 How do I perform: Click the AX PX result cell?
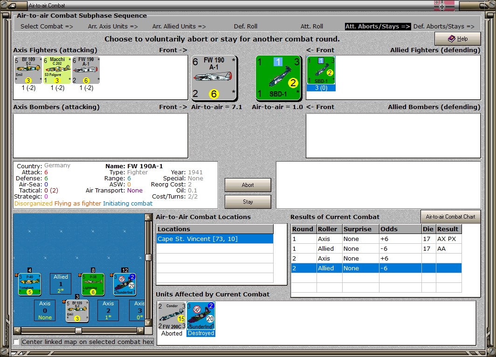(448, 239)
